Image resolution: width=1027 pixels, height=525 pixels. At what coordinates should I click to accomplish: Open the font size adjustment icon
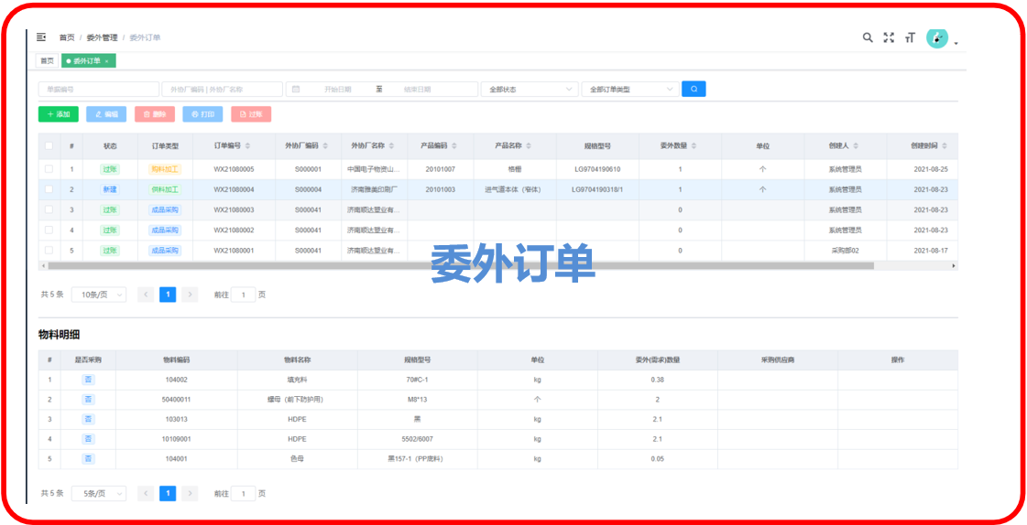tap(910, 37)
